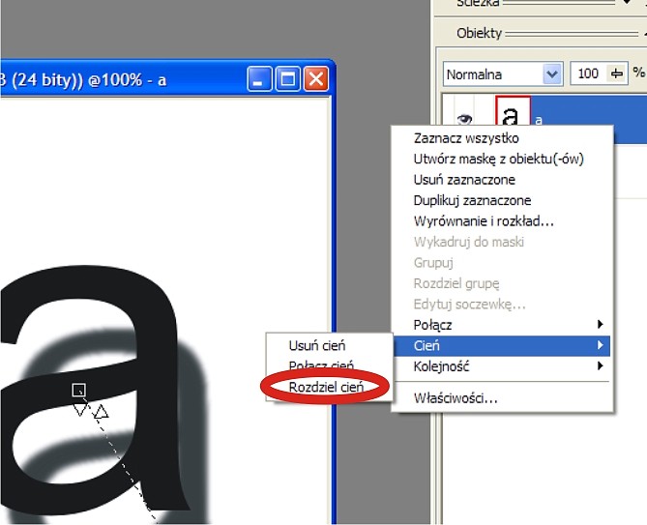Open the Normalna merge mode dropdown
Screen dimensions: 647x525
[x=552, y=74]
